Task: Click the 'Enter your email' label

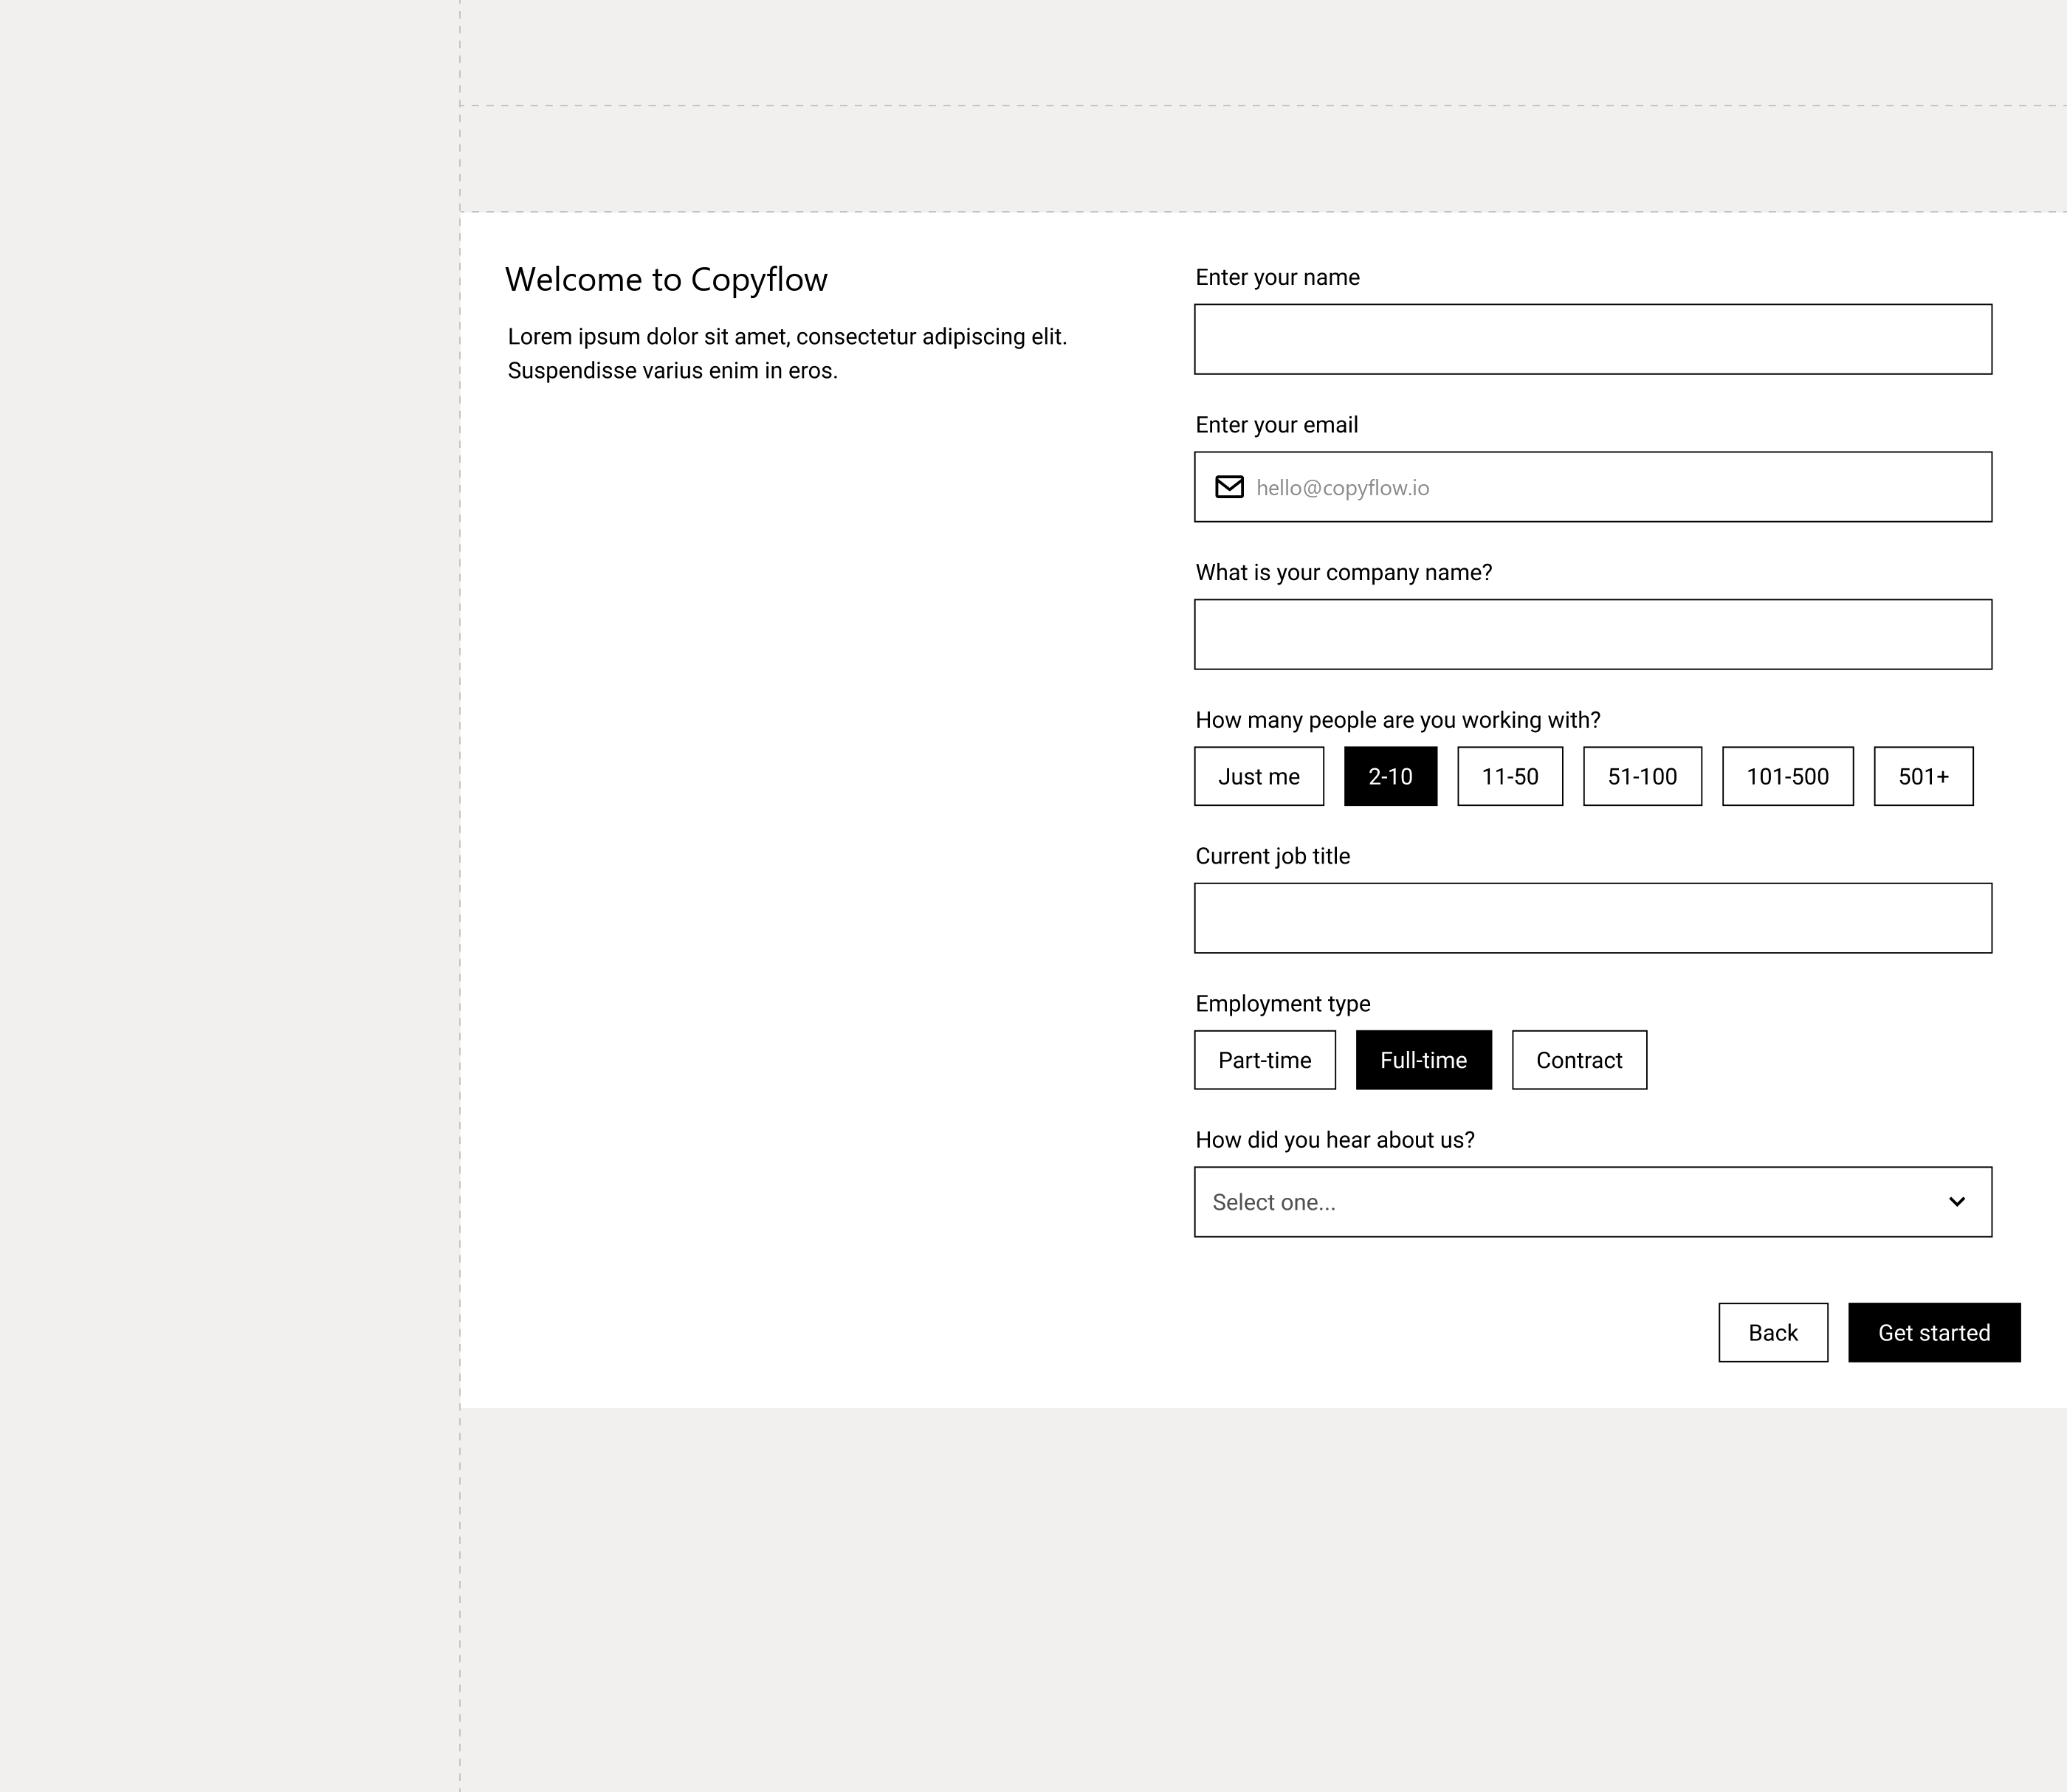Action: (x=1276, y=425)
